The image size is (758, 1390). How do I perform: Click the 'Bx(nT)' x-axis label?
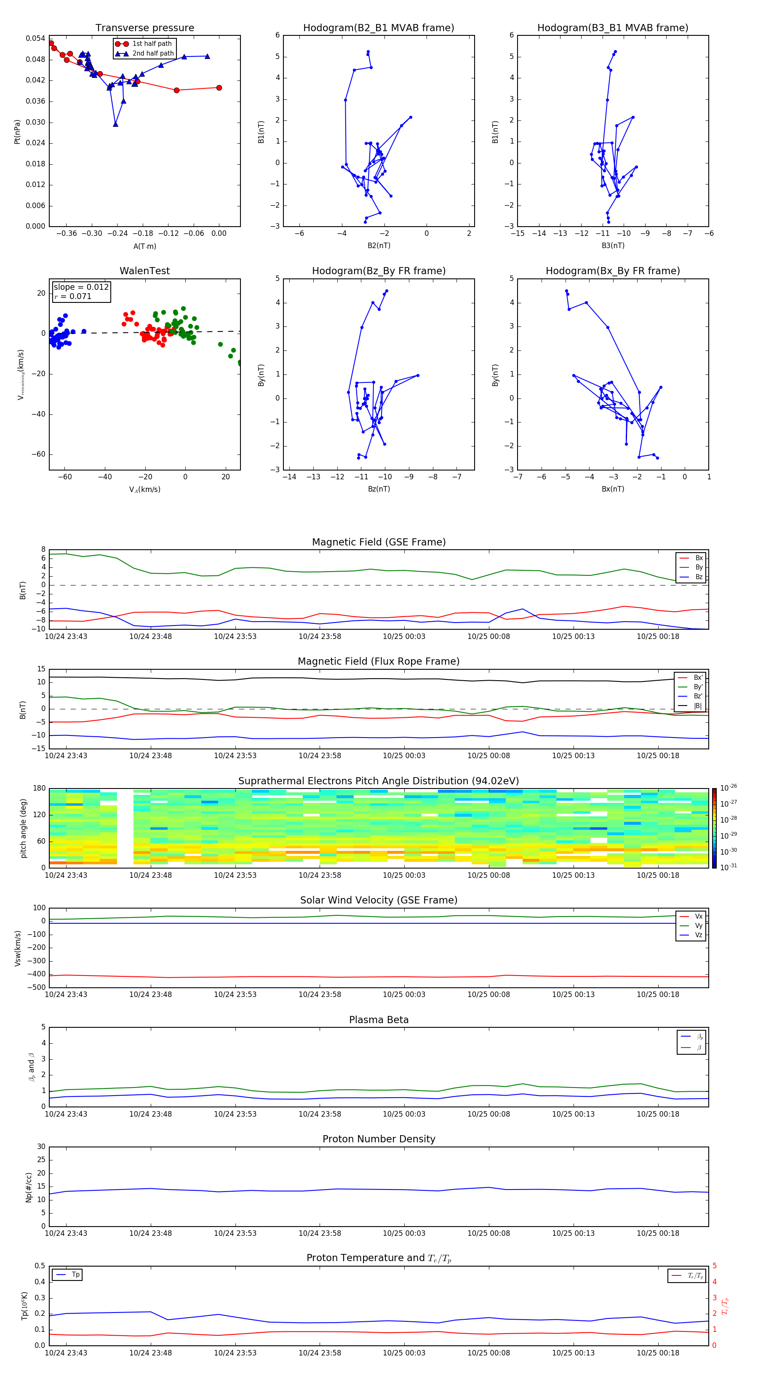point(613,489)
